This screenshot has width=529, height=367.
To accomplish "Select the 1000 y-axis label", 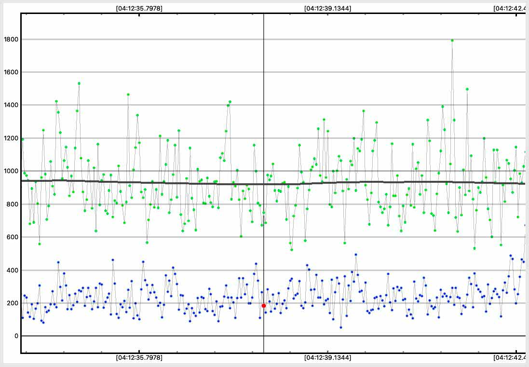I will (10, 171).
